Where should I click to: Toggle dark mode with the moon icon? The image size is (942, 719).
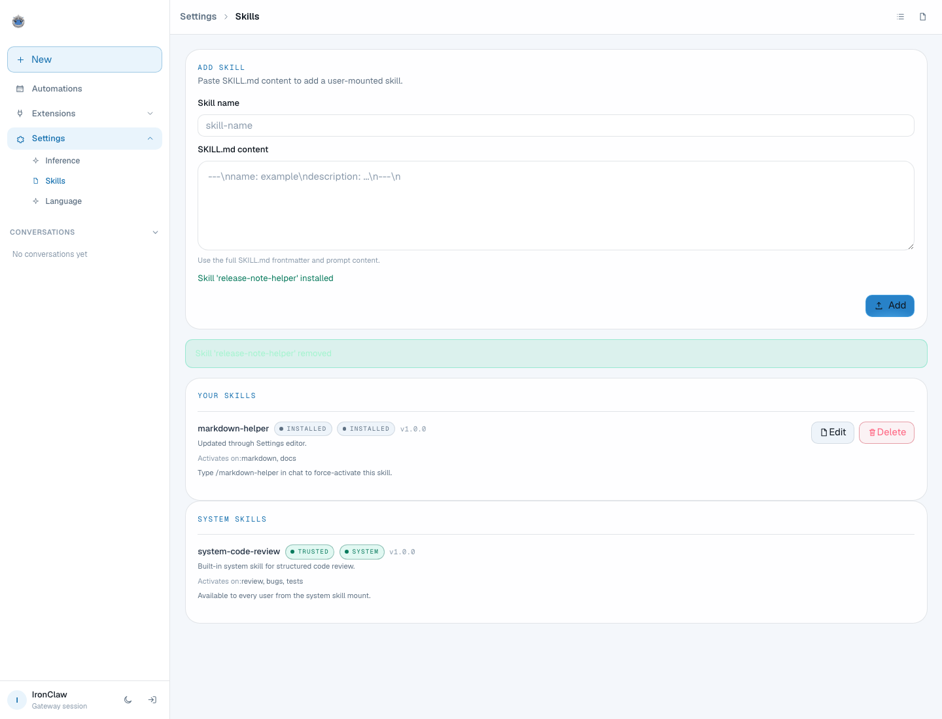tap(128, 700)
